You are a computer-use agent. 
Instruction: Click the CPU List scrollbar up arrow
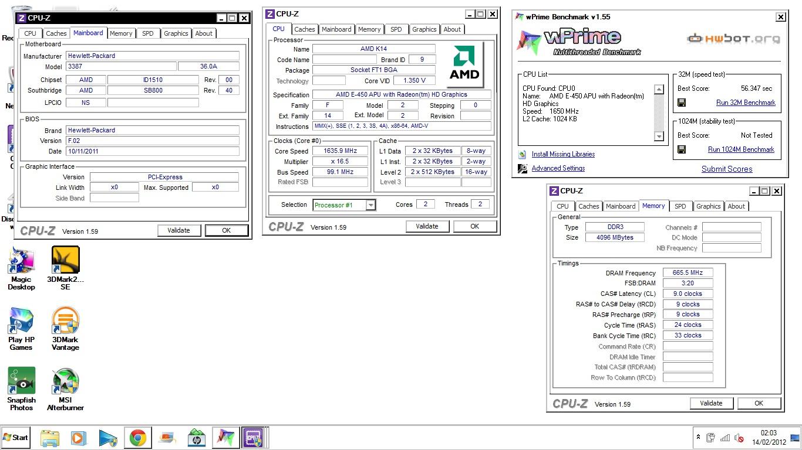pos(659,90)
